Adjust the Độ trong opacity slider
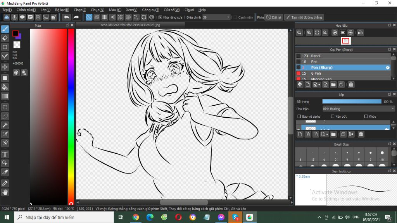 click(352, 101)
